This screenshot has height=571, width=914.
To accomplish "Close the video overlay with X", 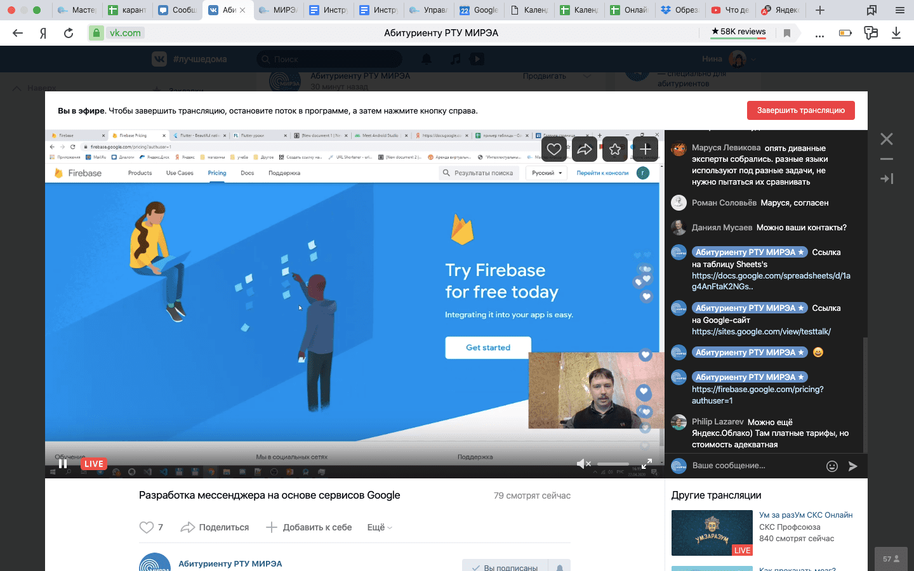I will click(887, 139).
